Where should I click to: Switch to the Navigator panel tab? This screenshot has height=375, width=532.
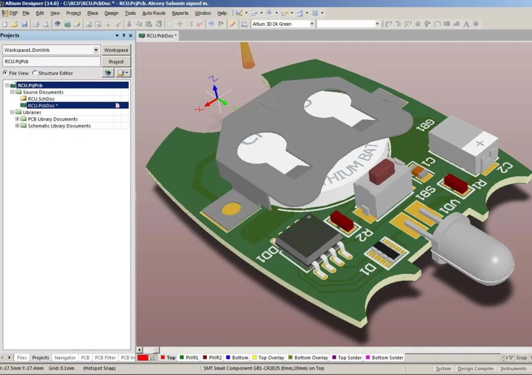(65, 358)
